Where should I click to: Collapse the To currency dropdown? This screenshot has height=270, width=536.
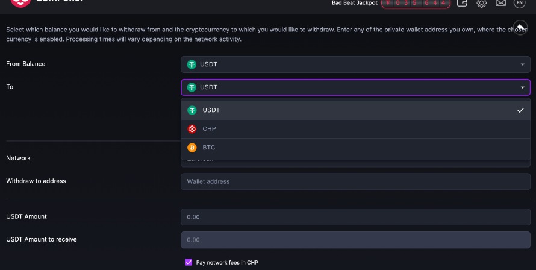point(522,87)
